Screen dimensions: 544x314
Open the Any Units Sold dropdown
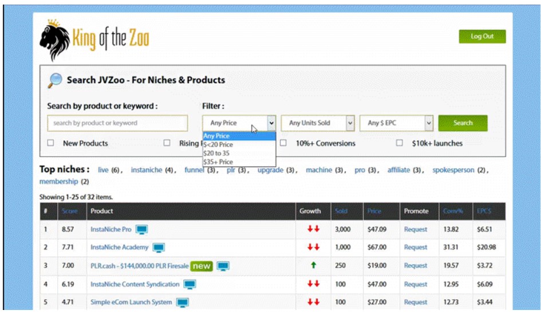click(318, 123)
